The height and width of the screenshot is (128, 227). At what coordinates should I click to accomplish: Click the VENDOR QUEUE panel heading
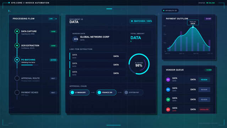(175, 70)
